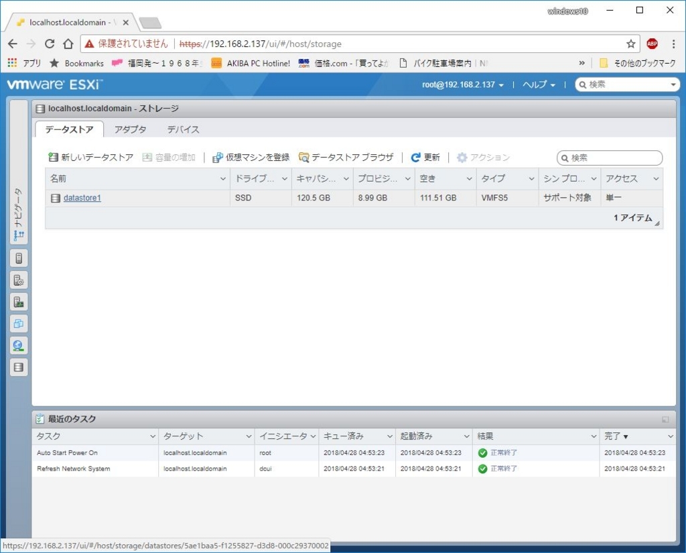Open the 起動済み column dropdown
686x553 pixels.
tap(466, 436)
